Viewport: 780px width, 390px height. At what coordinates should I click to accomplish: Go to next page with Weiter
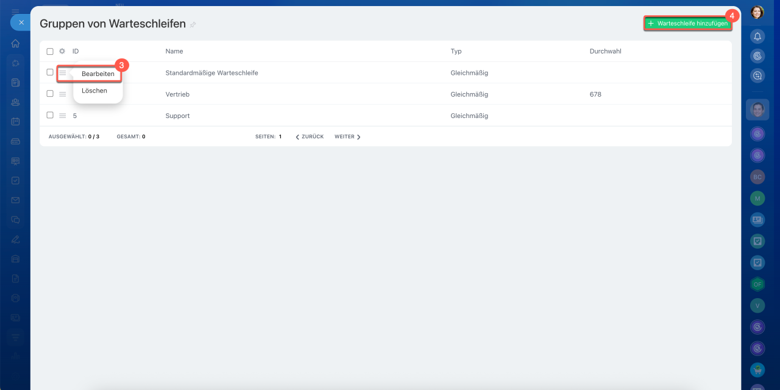point(347,137)
